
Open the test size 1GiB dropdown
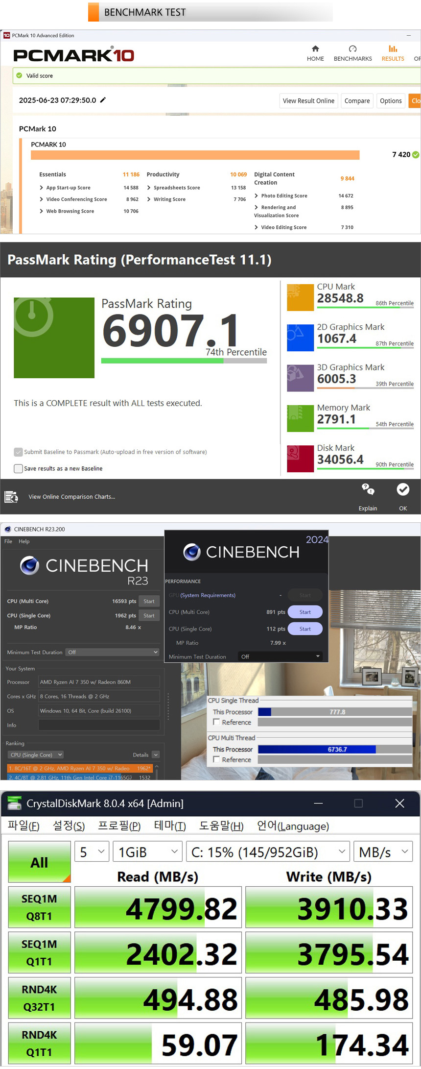(x=147, y=852)
